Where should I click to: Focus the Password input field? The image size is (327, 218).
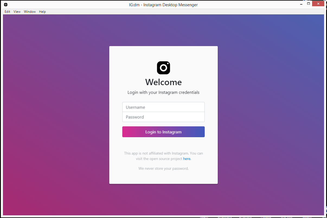click(x=163, y=117)
